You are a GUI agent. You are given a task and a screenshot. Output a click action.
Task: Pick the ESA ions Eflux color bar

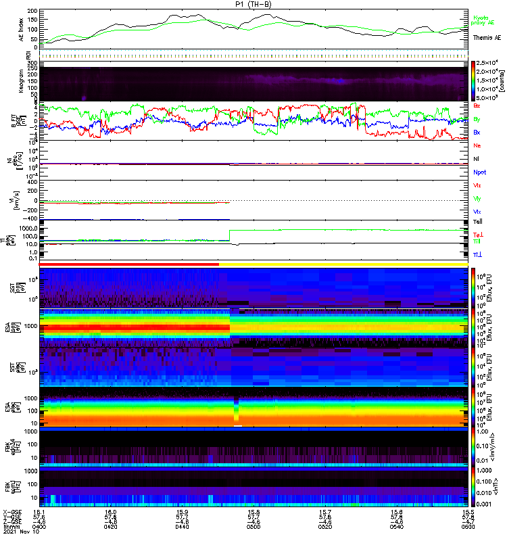coord(473,327)
